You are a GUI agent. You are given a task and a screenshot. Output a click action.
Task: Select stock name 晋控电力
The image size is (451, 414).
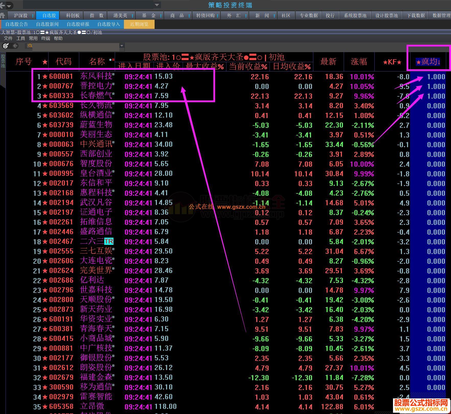[x=96, y=86]
